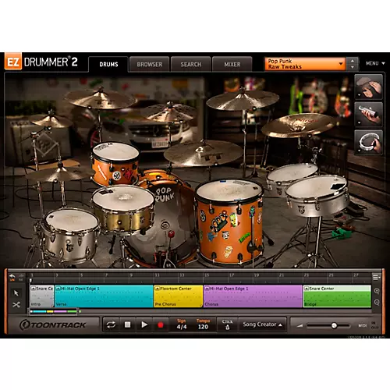Switch to the SEARCH tab

(191, 64)
